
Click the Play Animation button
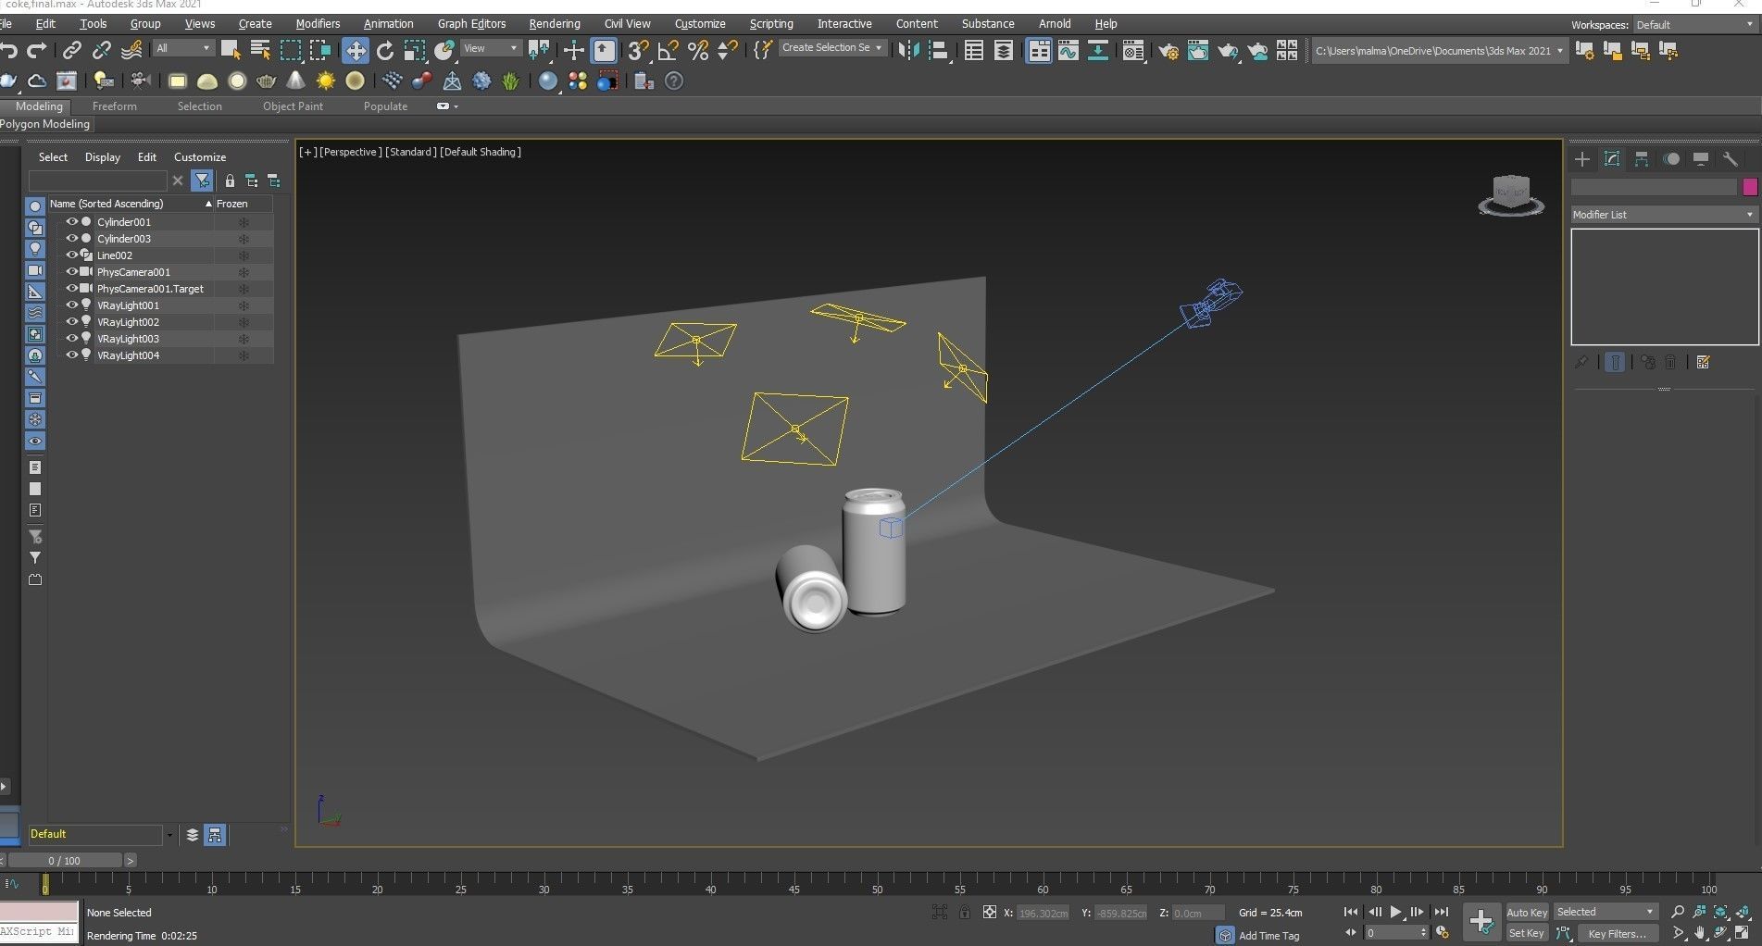click(1395, 913)
